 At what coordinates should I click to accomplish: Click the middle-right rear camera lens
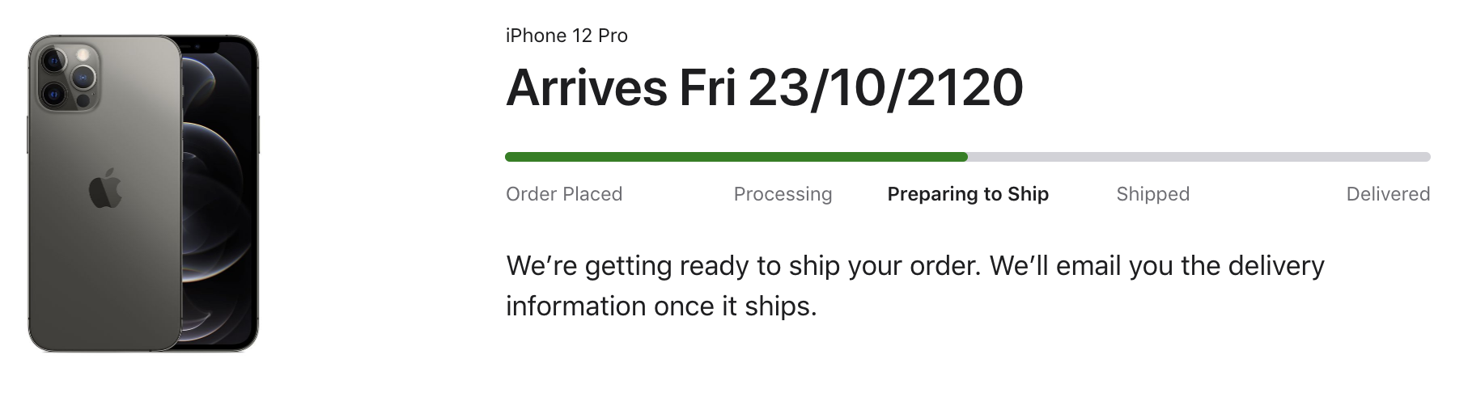tap(83, 78)
